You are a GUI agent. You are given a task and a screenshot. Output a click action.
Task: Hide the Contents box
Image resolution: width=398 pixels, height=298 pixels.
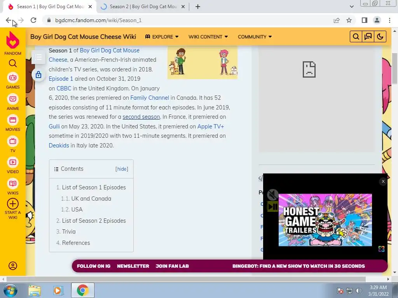122,169
